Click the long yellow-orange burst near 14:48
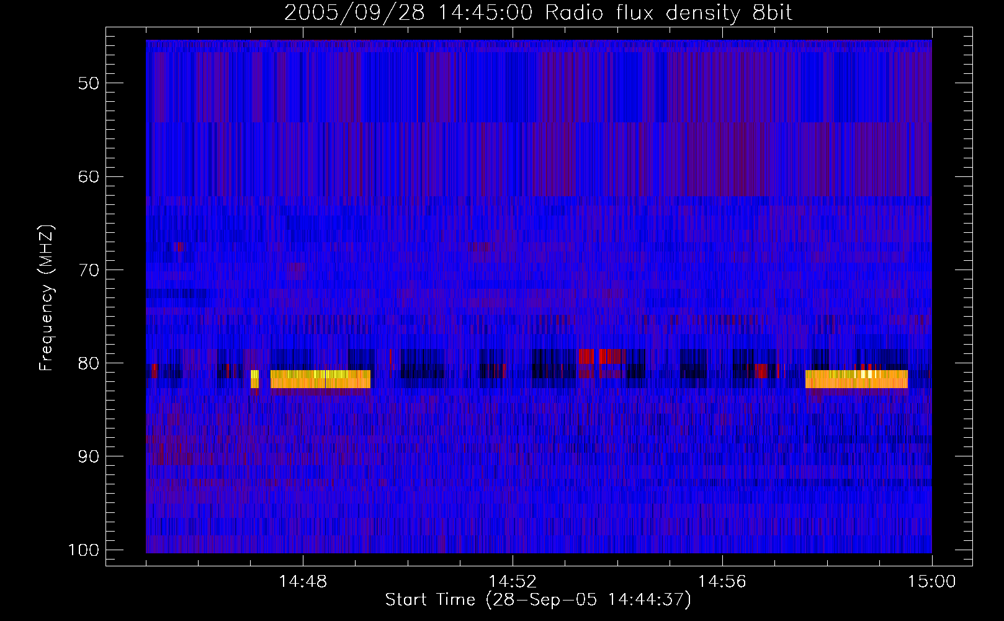The width and height of the screenshot is (1004, 621). point(320,379)
